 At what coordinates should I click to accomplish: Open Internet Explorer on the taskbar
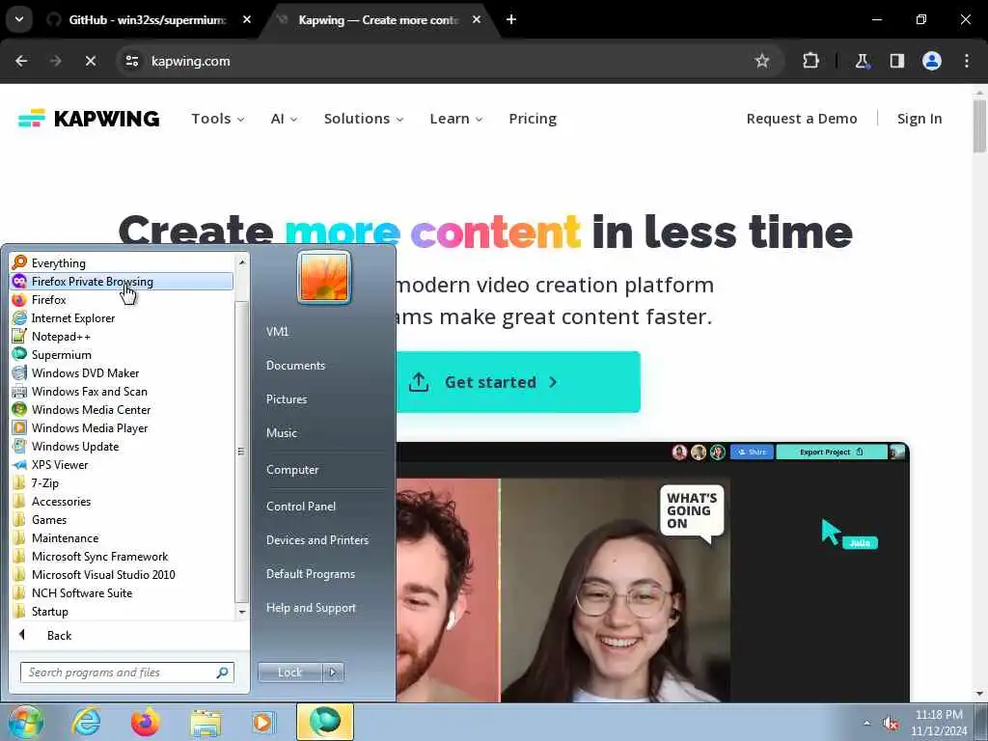pos(85,722)
